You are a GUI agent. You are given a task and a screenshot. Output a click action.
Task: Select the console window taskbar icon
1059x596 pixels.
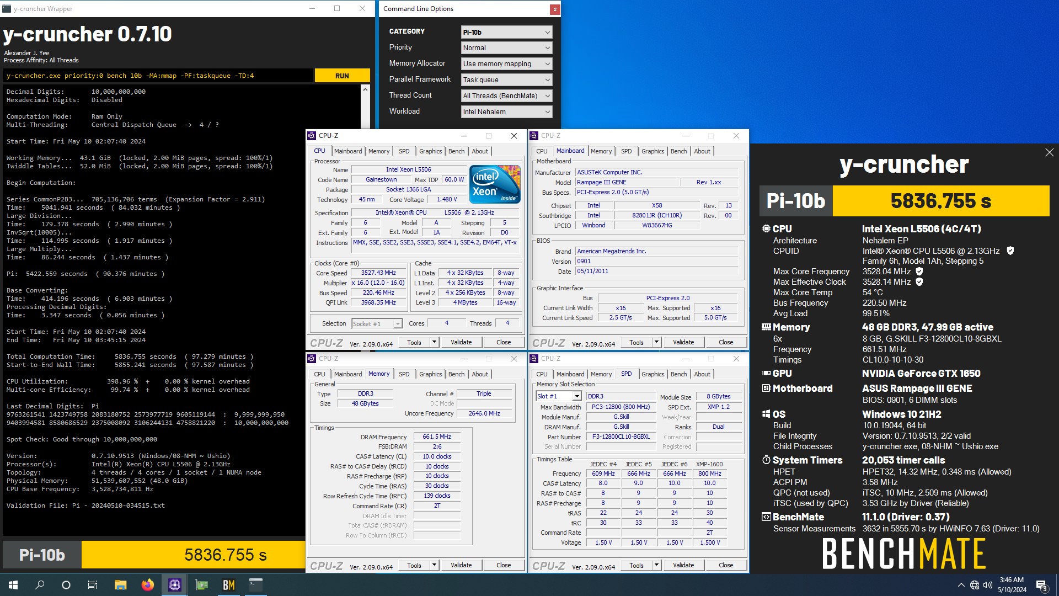pos(255,585)
